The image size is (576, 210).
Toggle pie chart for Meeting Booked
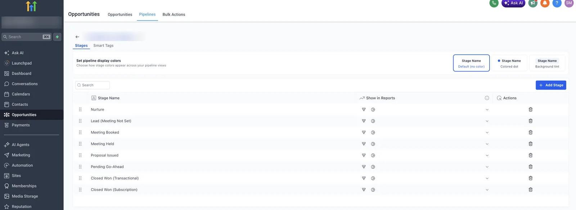[373, 132]
